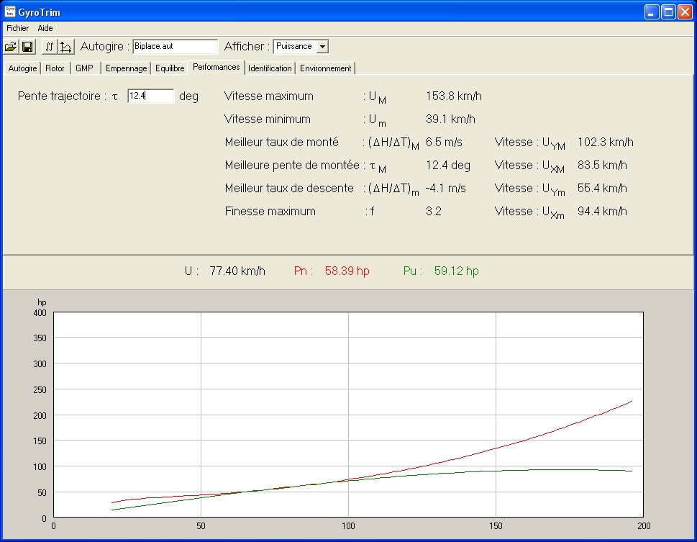Screen dimensions: 697x542
Task: Click the Vitesse minimum value 39.1 km/h
Action: [x=451, y=119]
